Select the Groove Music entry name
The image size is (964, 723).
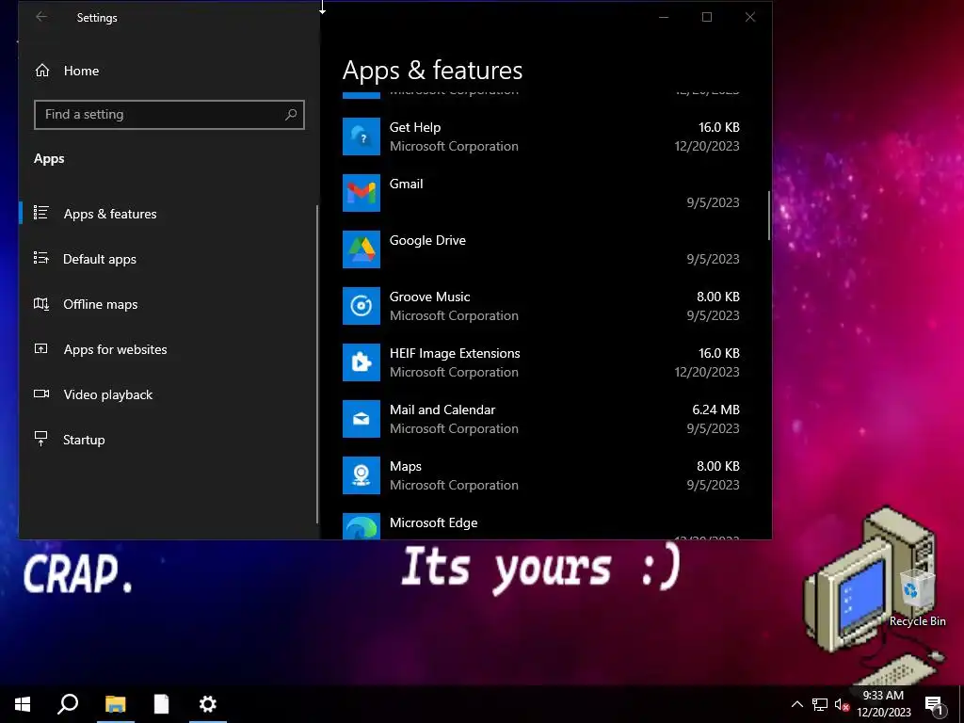pyautogui.click(x=429, y=297)
